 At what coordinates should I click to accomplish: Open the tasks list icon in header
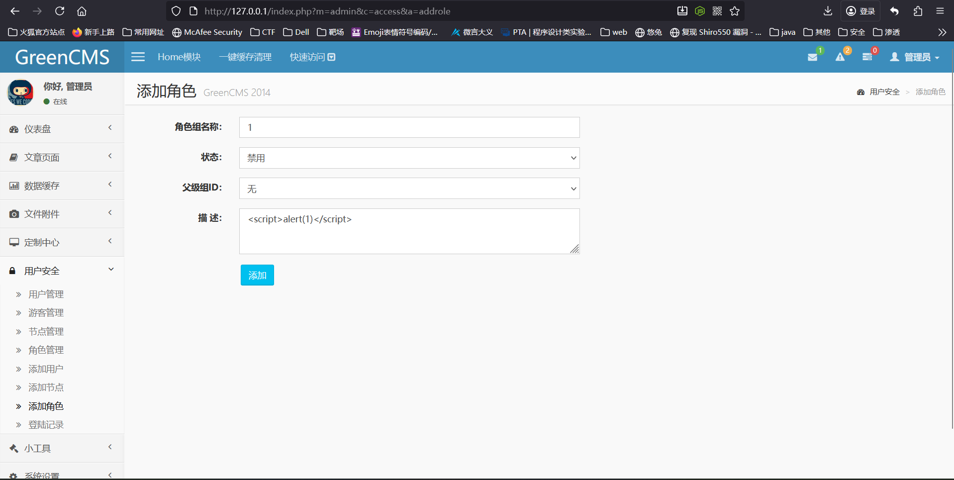[867, 57]
